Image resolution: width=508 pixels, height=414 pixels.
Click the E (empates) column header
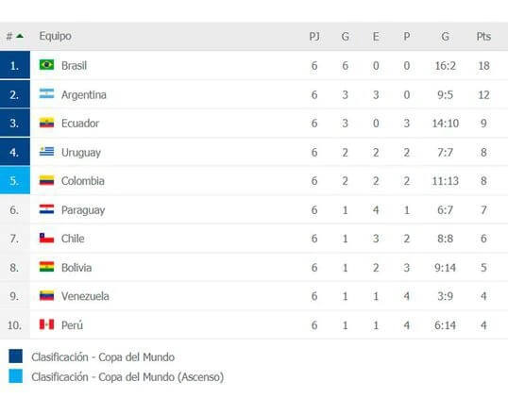(376, 36)
